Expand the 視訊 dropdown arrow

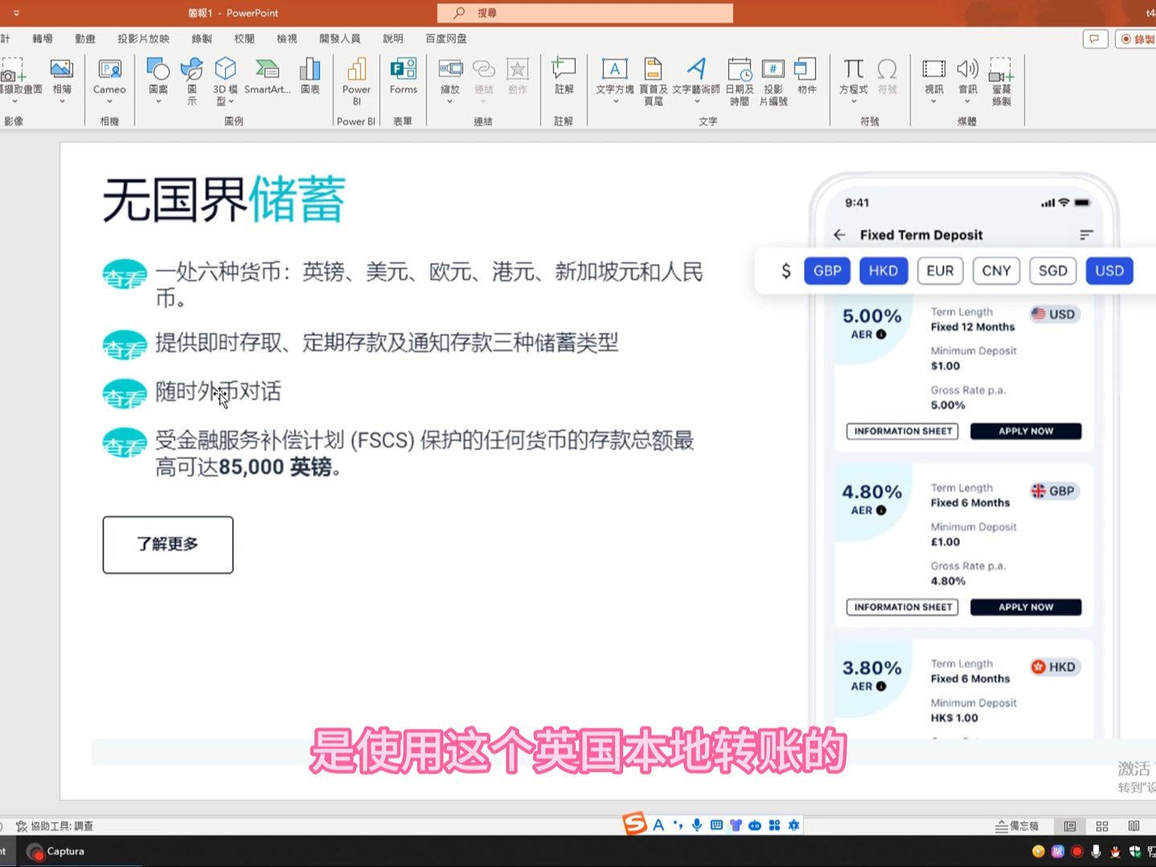(x=933, y=101)
